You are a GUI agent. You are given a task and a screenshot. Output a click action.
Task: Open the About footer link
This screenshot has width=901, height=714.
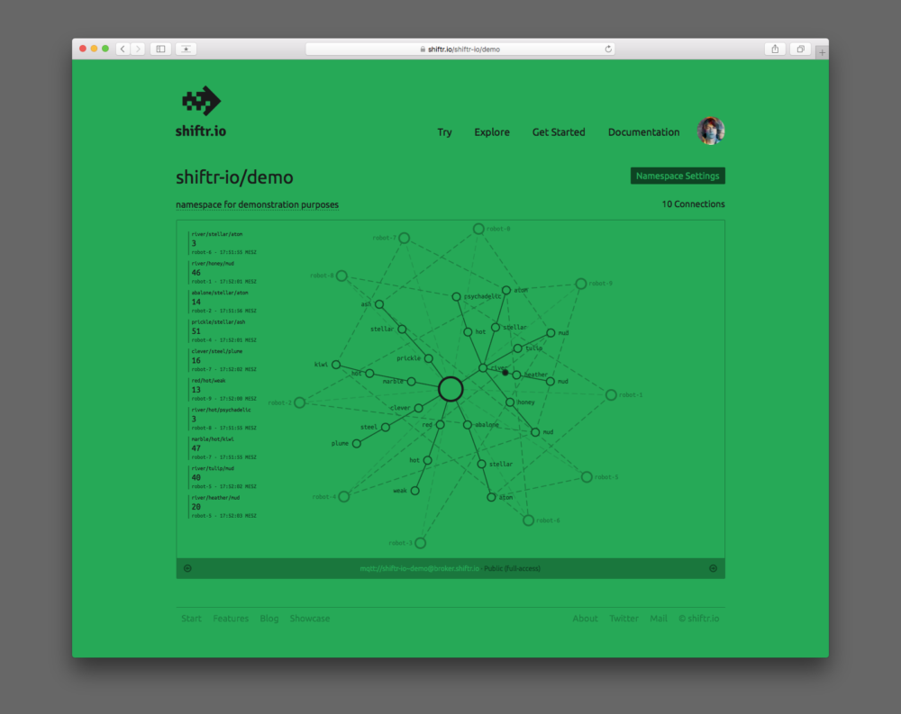pos(585,619)
